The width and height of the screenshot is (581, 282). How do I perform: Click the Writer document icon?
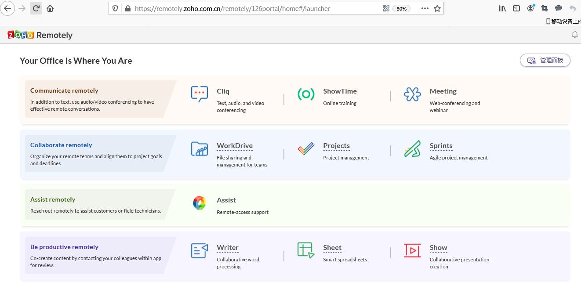tap(200, 250)
